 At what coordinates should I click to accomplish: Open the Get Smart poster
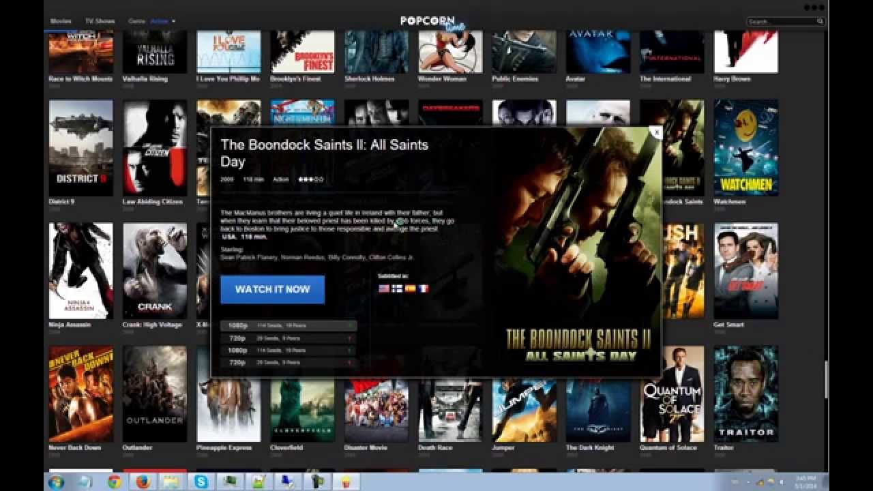(x=745, y=271)
